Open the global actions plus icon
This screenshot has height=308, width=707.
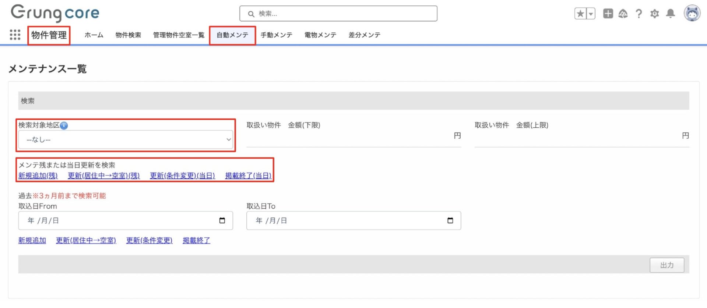pos(608,14)
